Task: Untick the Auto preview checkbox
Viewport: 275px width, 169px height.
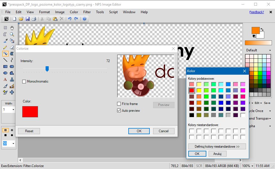Action: (x=119, y=111)
